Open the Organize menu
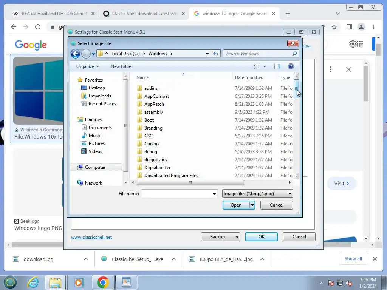The image size is (387, 290). pos(88,66)
